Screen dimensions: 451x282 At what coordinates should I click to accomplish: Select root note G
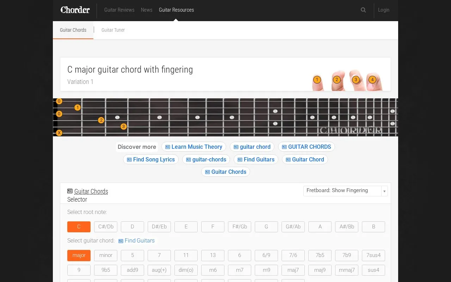click(x=266, y=227)
